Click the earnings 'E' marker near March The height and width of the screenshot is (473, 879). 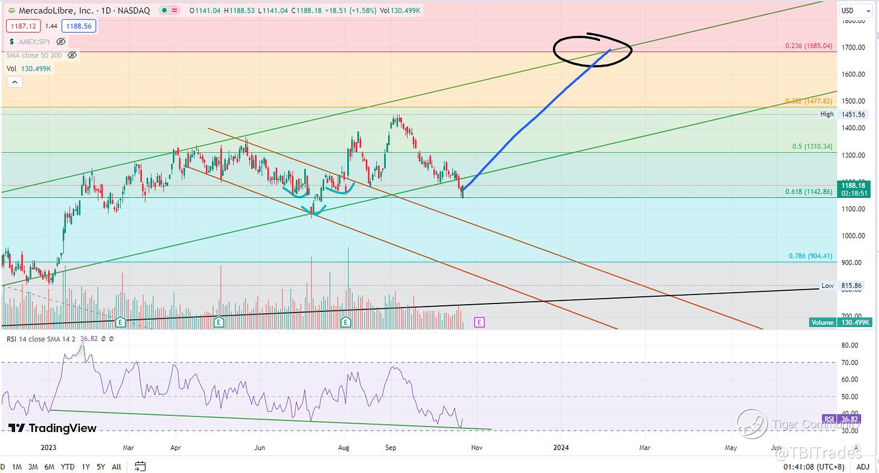point(120,322)
